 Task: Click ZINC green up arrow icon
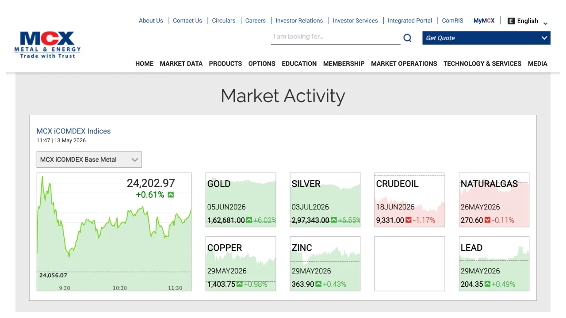(318, 284)
